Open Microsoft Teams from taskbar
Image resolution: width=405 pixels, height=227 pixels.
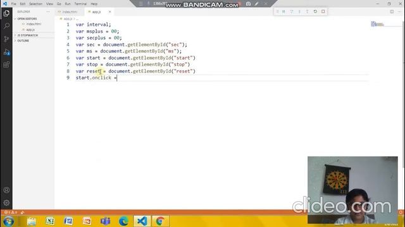point(105,221)
